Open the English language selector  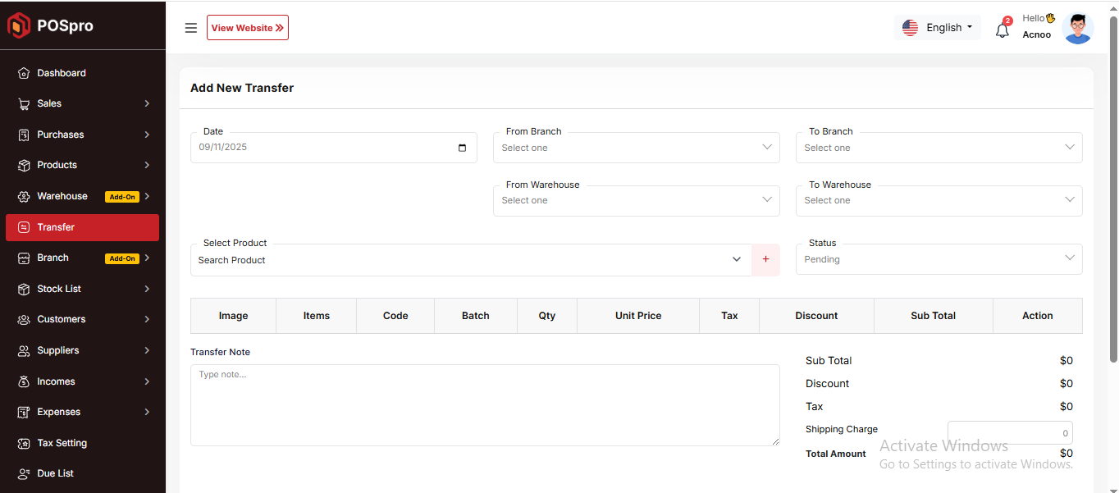tap(938, 28)
